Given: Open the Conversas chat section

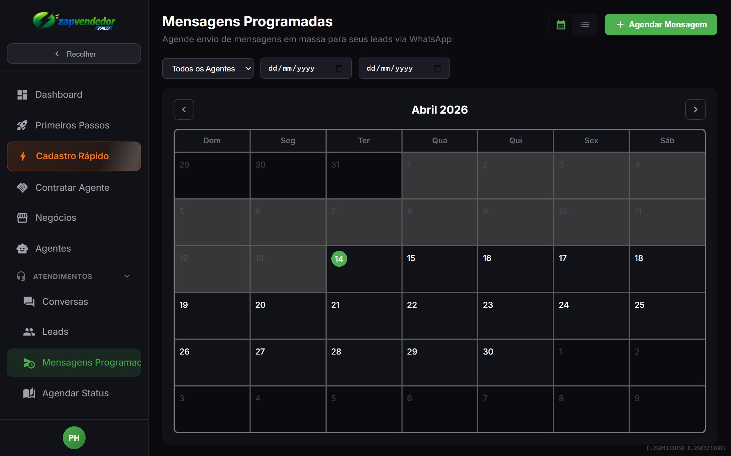Looking at the screenshot, I should (65, 301).
